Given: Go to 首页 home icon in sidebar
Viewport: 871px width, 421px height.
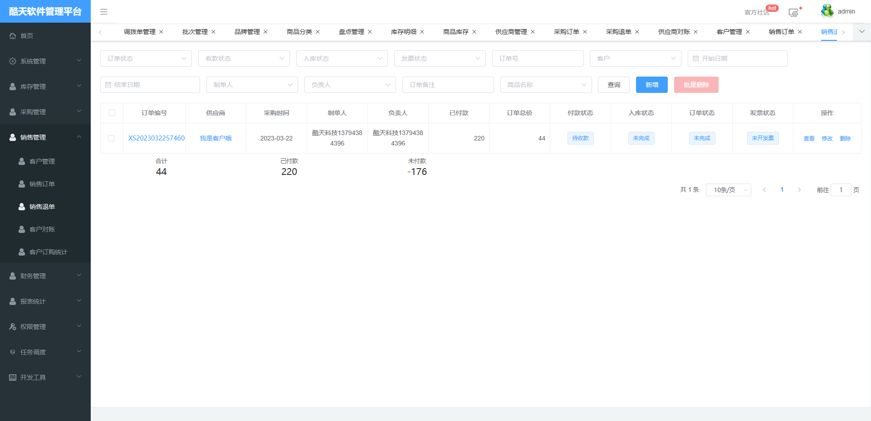Looking at the screenshot, I should point(13,36).
